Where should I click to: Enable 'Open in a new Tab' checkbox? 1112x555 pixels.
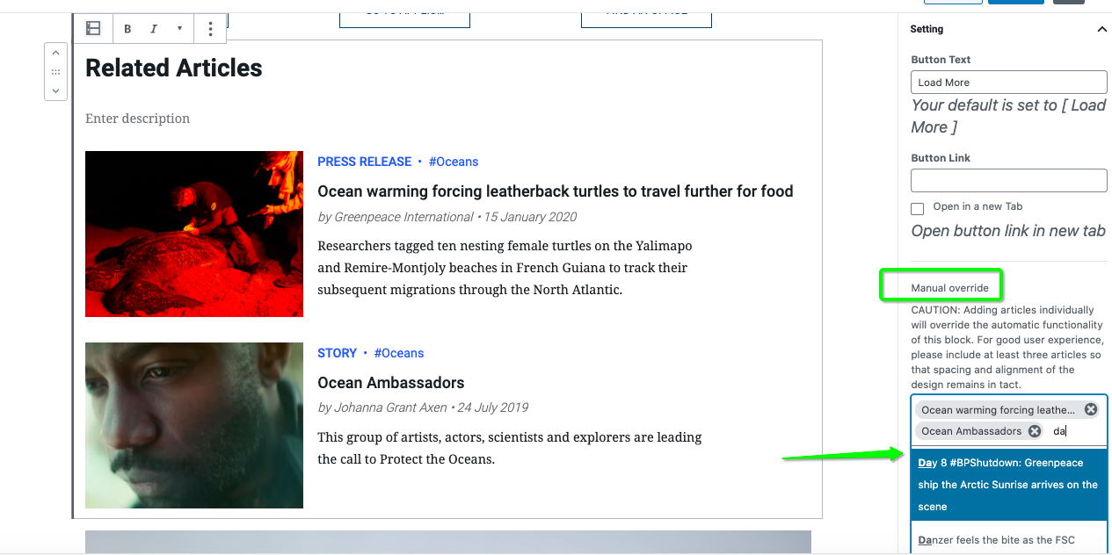[918, 209]
